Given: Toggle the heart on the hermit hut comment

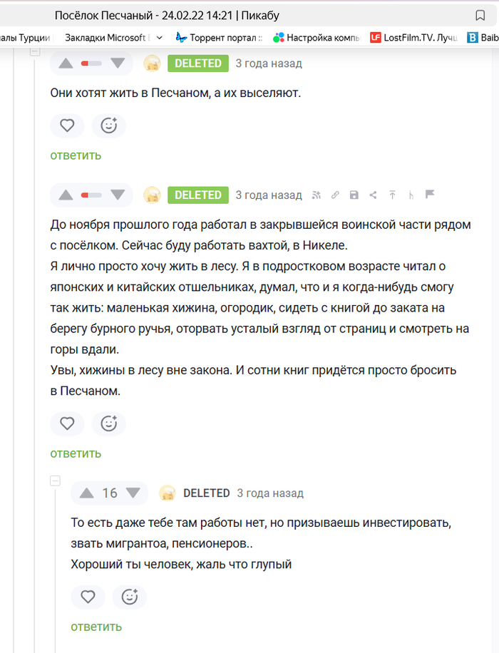Looking at the screenshot, I should [x=67, y=423].
